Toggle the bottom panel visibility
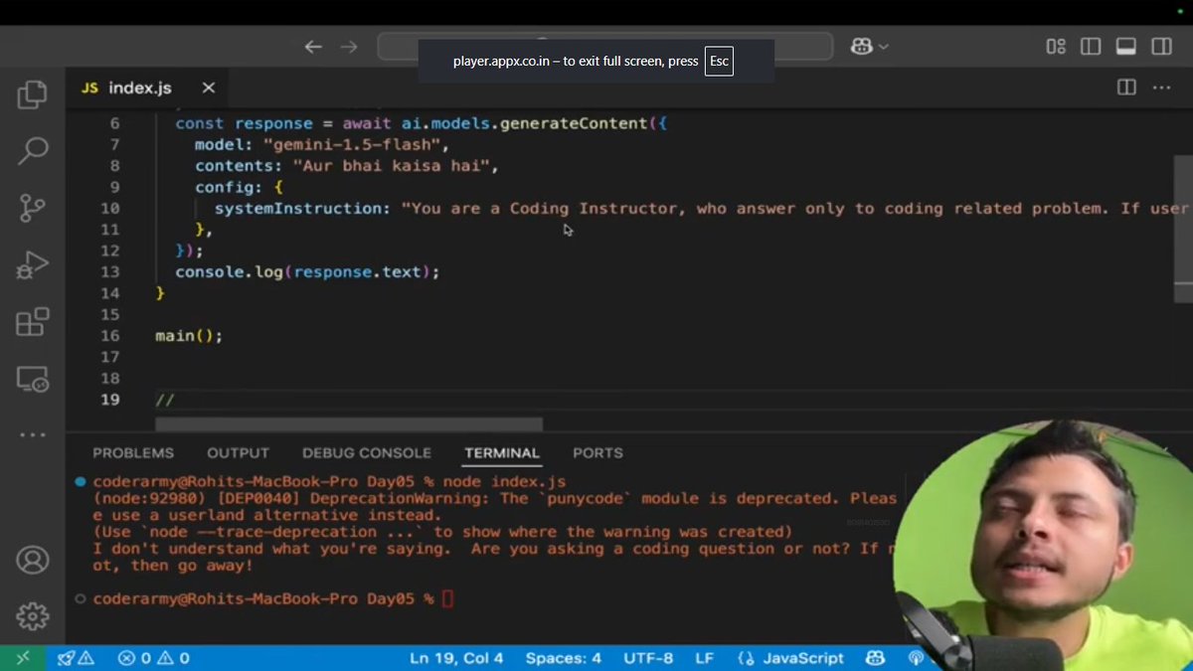The height and width of the screenshot is (671, 1193). [1126, 47]
